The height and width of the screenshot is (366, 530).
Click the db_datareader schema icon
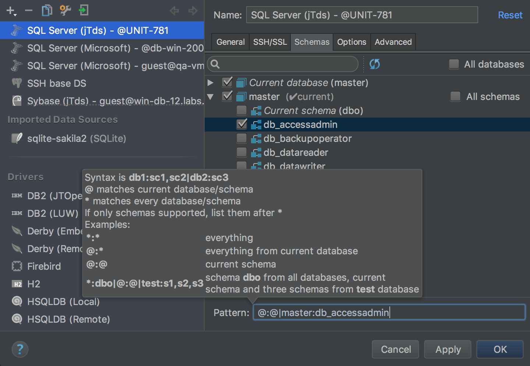[x=256, y=152]
